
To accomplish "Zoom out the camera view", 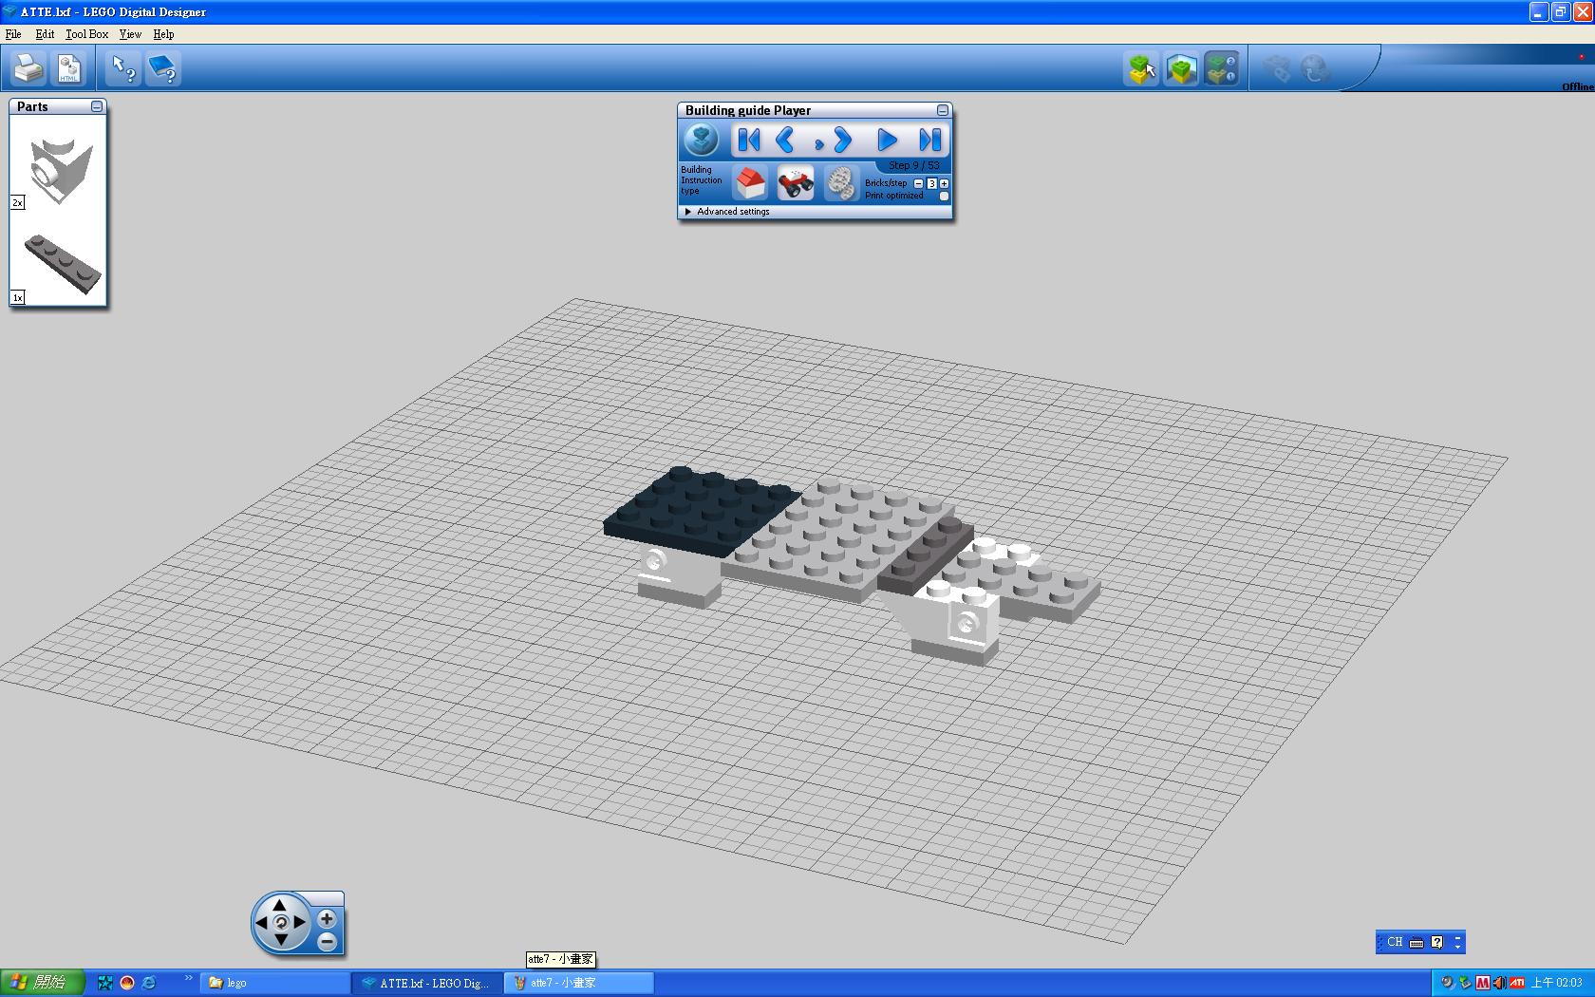I will (327, 942).
